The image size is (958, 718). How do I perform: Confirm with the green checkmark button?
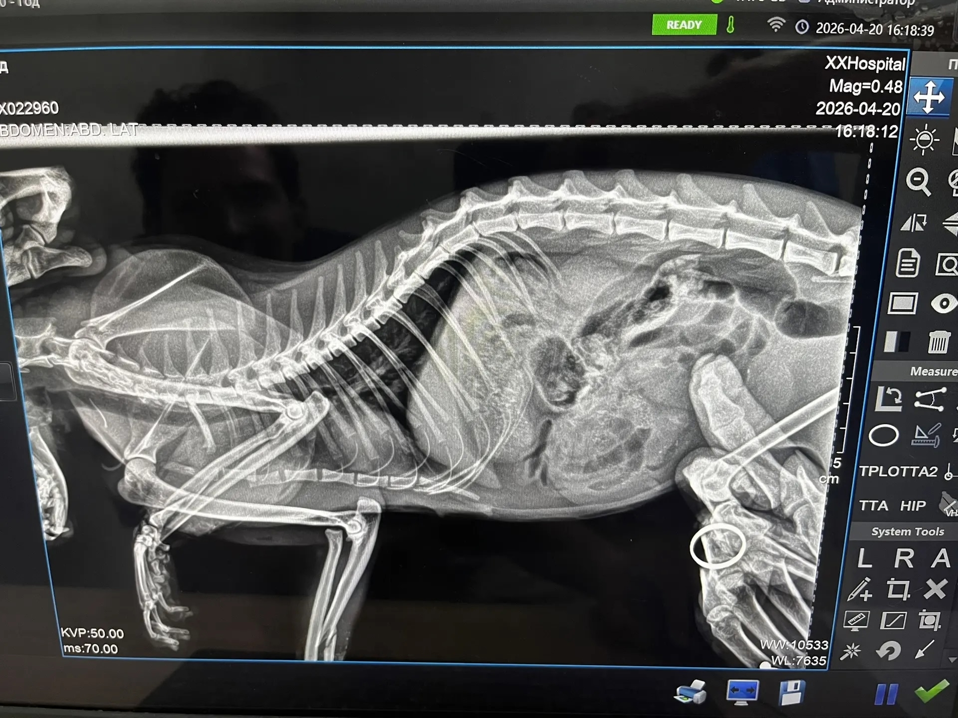pos(932,692)
